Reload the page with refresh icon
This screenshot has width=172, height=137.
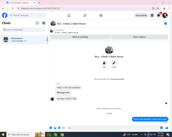12,8
